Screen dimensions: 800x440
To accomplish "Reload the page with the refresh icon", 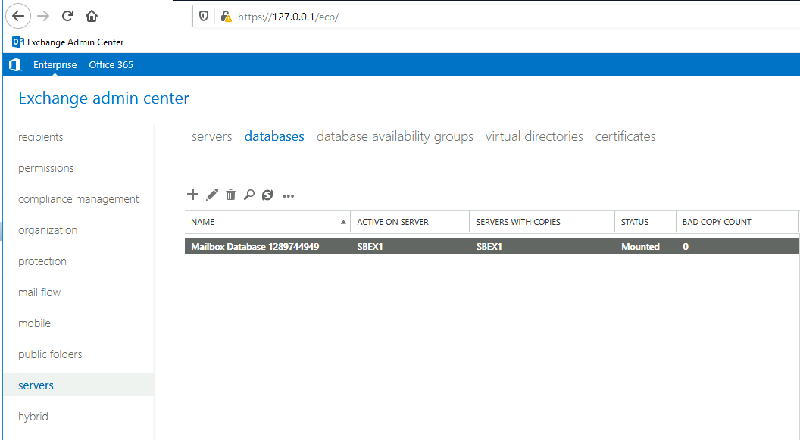I will pyautogui.click(x=67, y=17).
